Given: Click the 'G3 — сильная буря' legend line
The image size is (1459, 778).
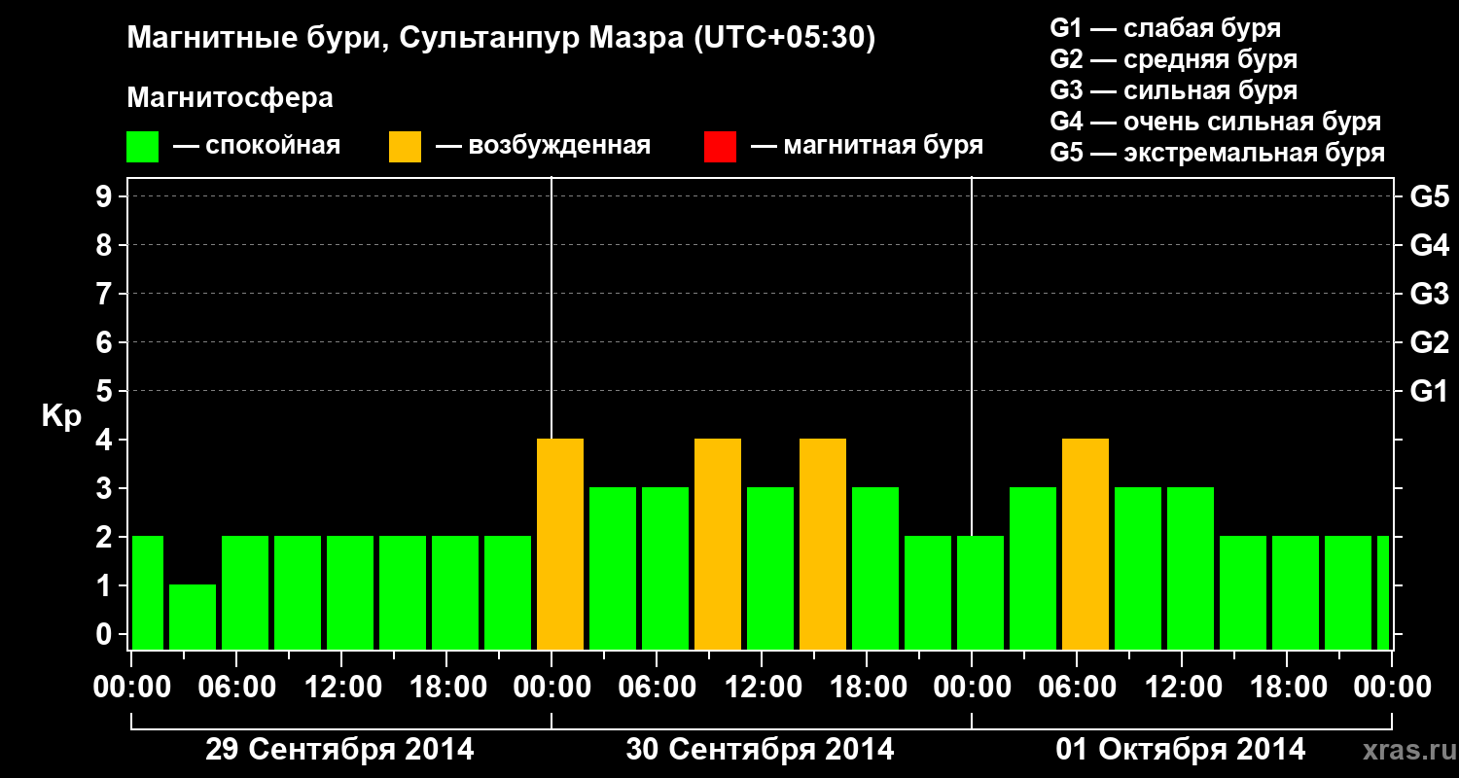Looking at the screenshot, I should click(x=1173, y=90).
